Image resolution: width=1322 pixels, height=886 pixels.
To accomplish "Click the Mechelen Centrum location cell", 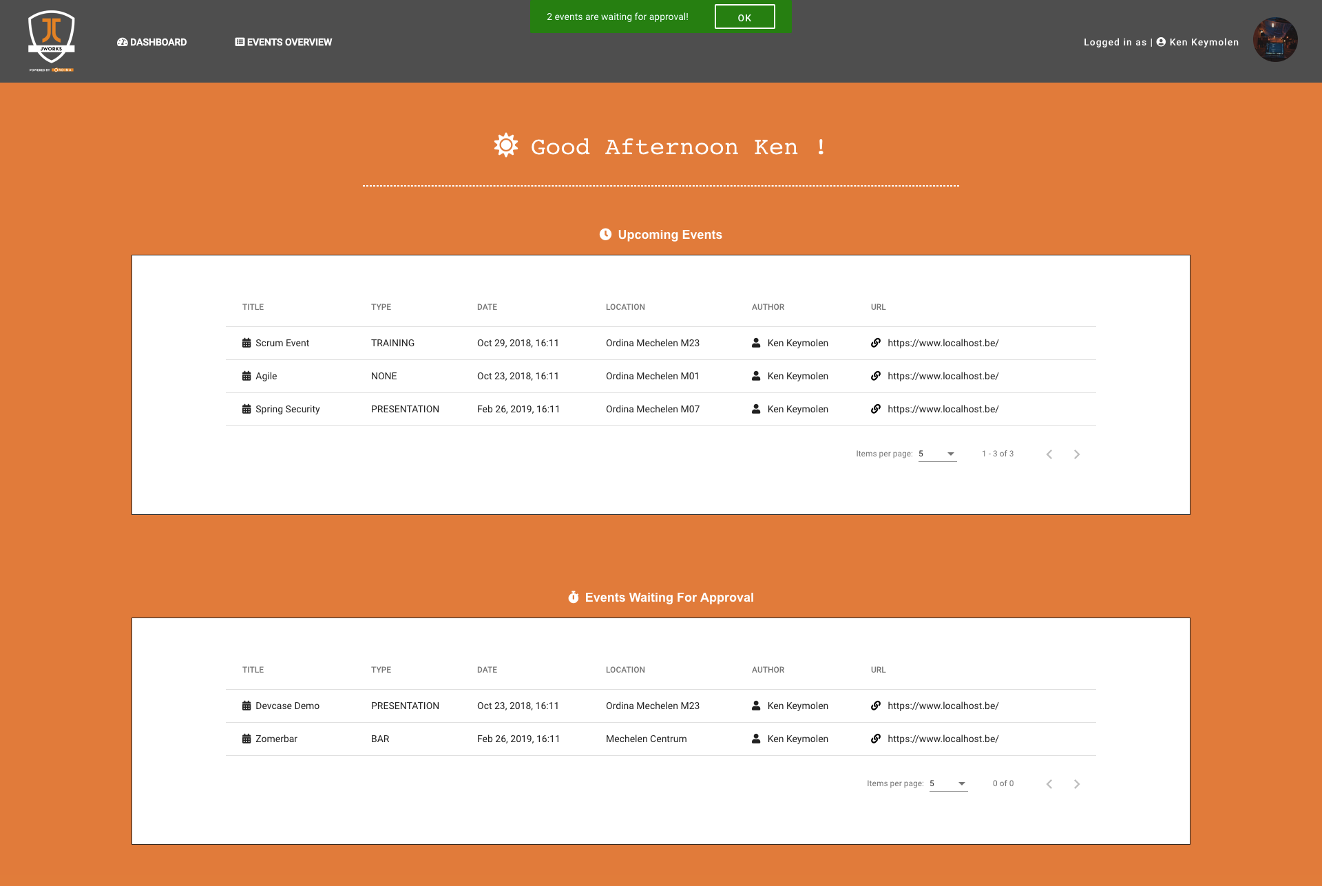I will [x=646, y=739].
